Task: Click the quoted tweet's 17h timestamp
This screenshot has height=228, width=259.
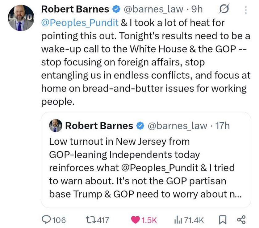Action: click(x=223, y=126)
